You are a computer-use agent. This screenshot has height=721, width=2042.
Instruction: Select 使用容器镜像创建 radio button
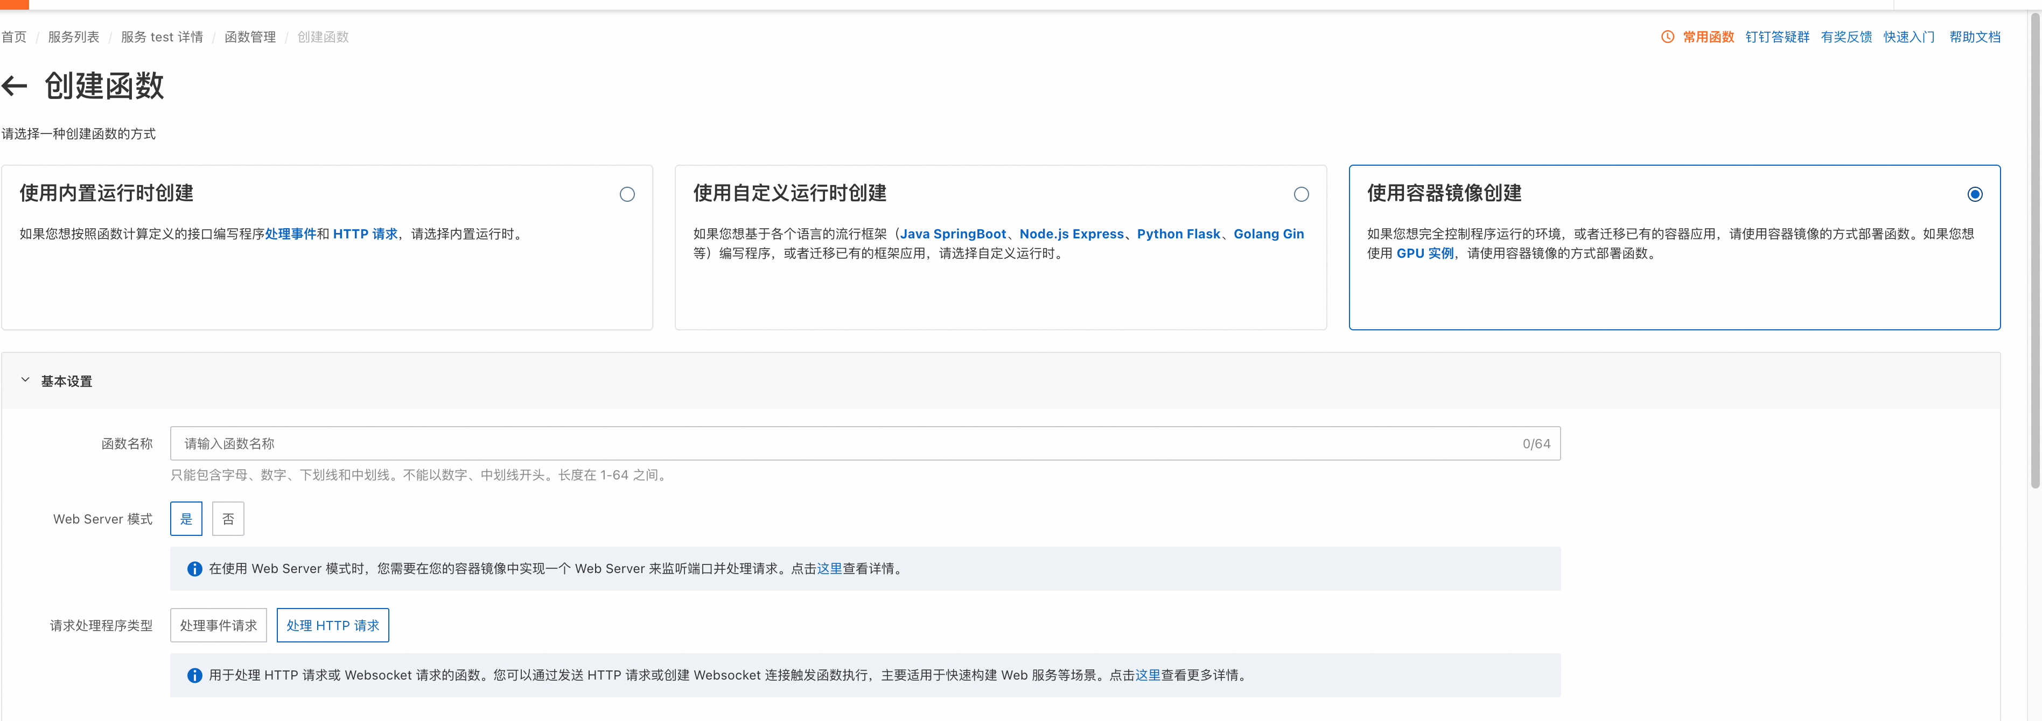point(1975,194)
